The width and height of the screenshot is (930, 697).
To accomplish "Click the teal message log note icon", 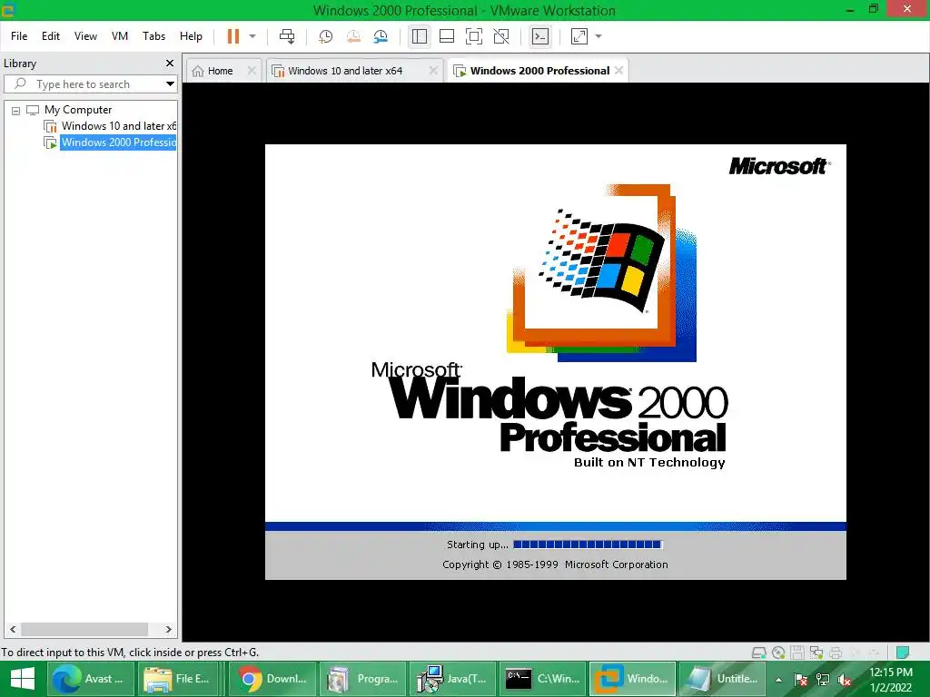I will click(x=903, y=653).
